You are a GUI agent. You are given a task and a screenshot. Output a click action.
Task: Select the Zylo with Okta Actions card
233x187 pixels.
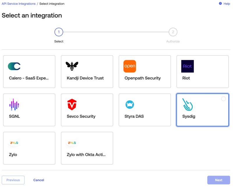[x=87, y=148]
